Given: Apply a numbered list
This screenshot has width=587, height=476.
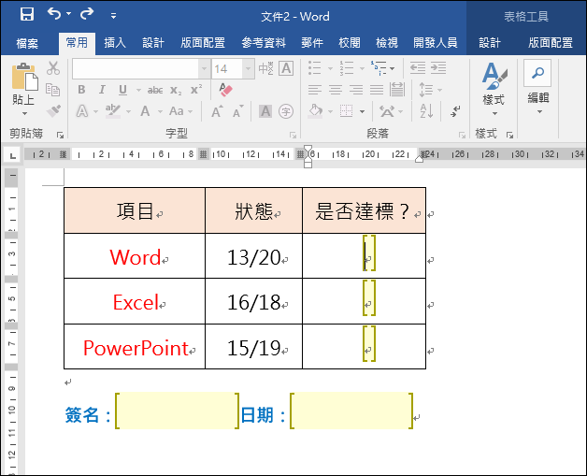Looking at the screenshot, I should [346, 68].
